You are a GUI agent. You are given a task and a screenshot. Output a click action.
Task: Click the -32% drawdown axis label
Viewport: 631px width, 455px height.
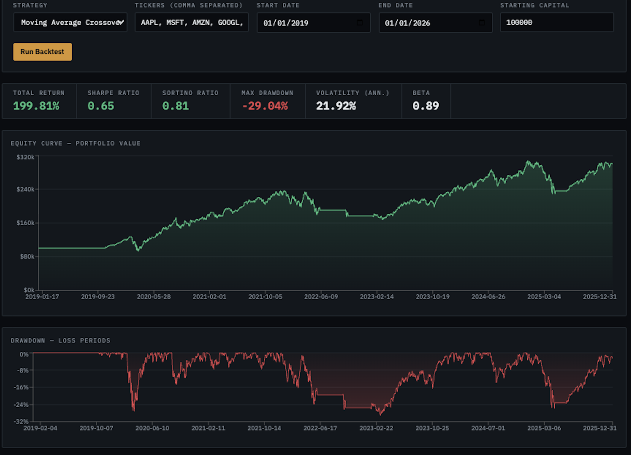(x=21, y=422)
